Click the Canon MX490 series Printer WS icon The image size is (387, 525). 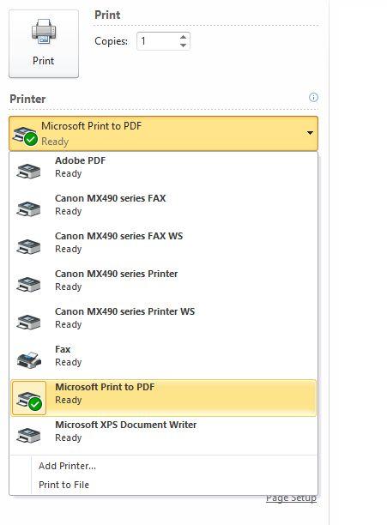[28, 322]
